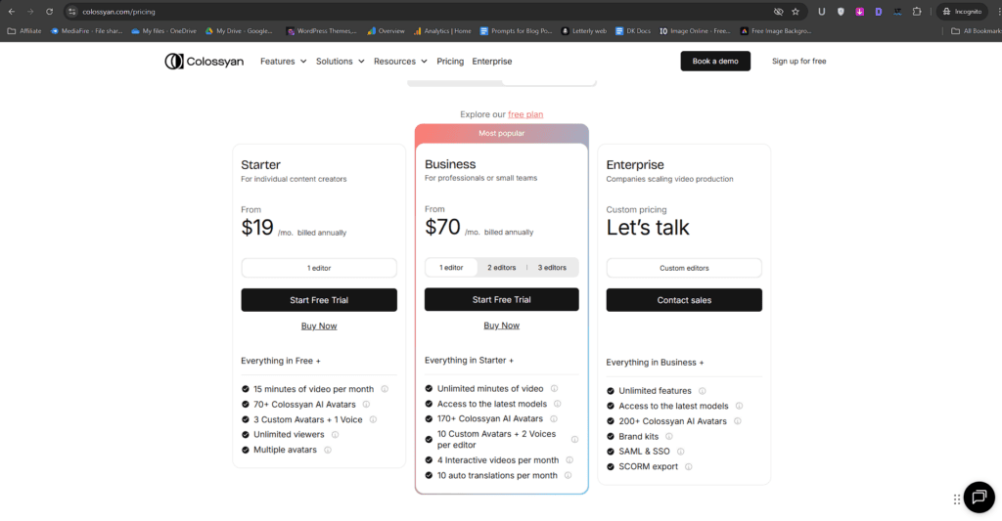The image size is (1002, 521).
Task: Start Free Trial on Starter plan
Action: pos(319,300)
